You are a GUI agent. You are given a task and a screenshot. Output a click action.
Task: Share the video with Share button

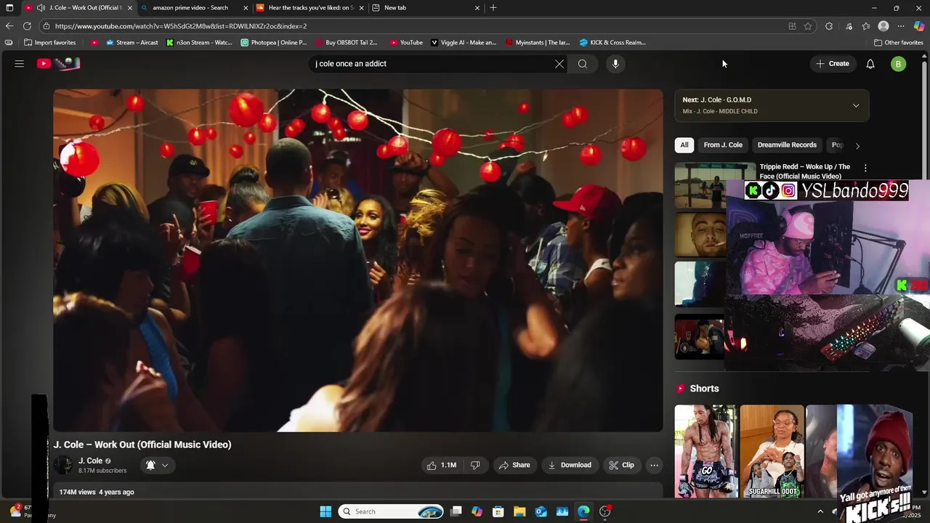[x=514, y=465]
